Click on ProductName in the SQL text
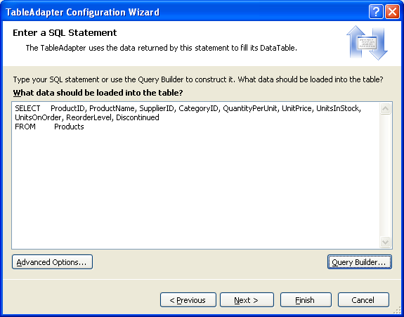404x317 pixels. (x=112, y=108)
